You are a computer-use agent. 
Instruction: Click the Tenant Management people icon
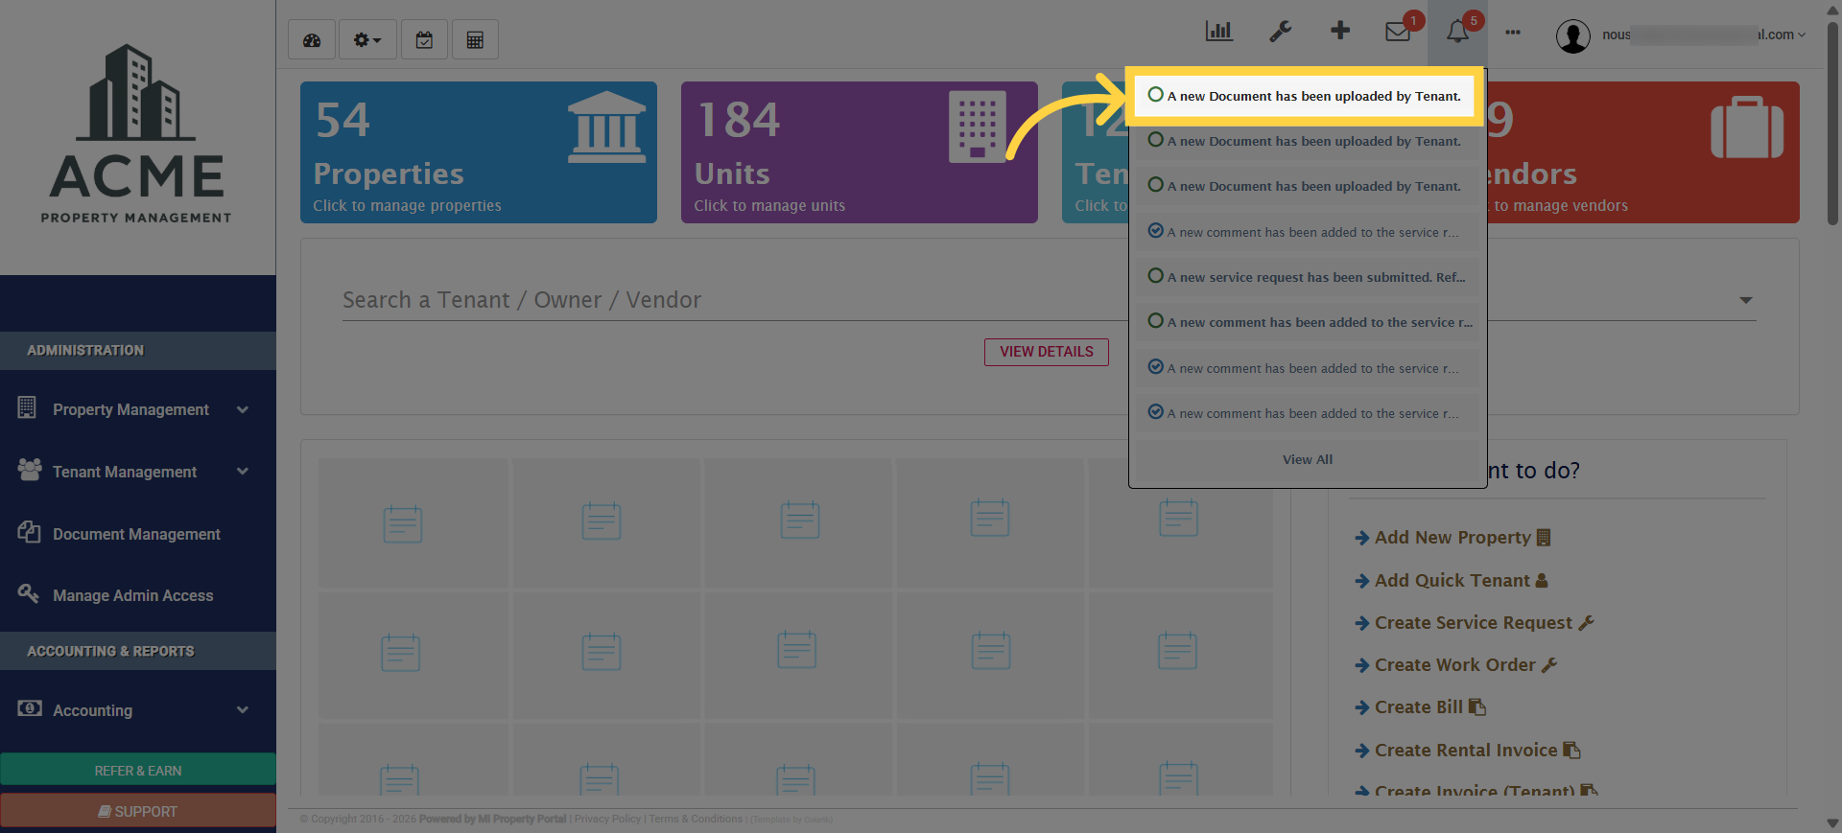(x=30, y=470)
